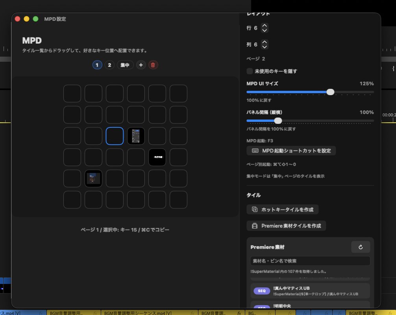Close the MPD設定 window
This screenshot has height=315, width=396.
click(17, 19)
